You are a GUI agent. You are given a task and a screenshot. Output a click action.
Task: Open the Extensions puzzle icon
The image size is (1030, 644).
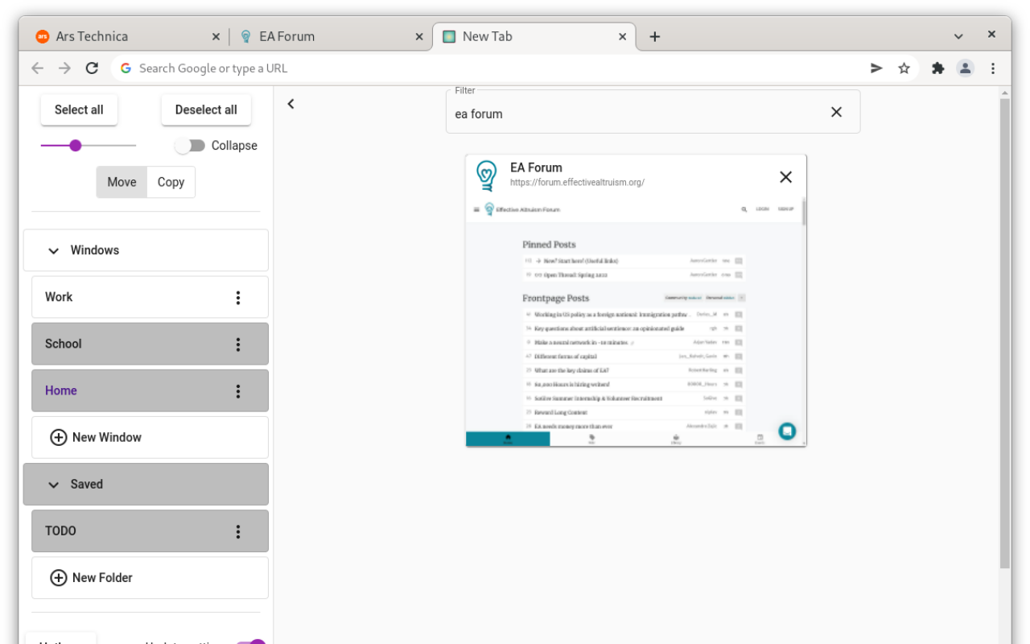coord(937,68)
